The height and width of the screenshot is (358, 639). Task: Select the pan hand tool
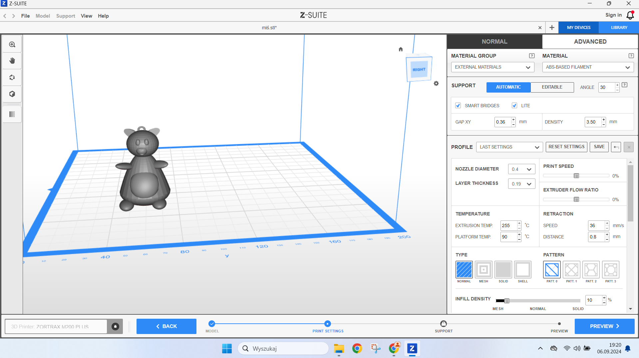(x=12, y=61)
